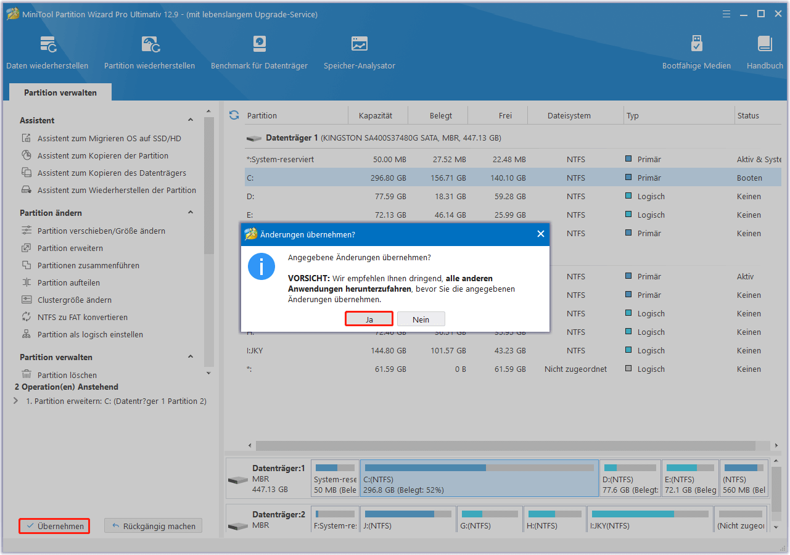This screenshot has height=555, width=790.
Task: Start Assistent zum Wiederherstellen der Partition
Action: pyautogui.click(x=117, y=191)
